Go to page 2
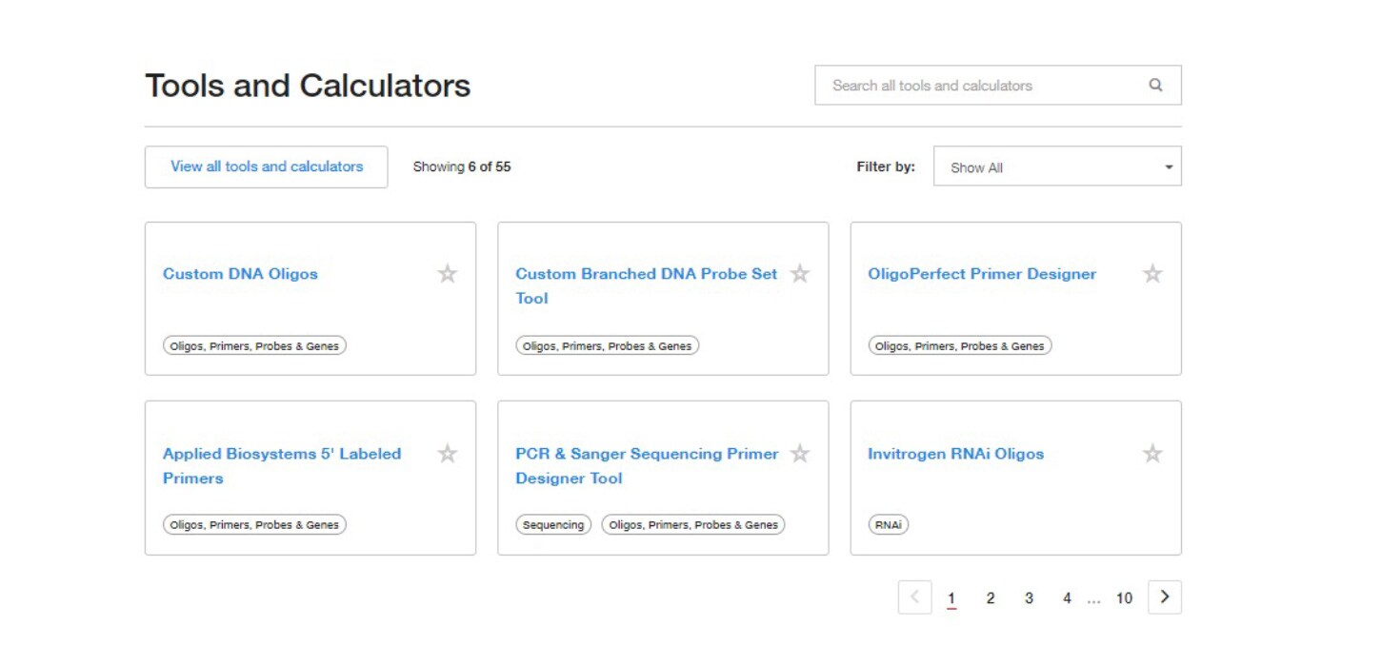Screen dimensions: 1381x645 click(x=991, y=598)
